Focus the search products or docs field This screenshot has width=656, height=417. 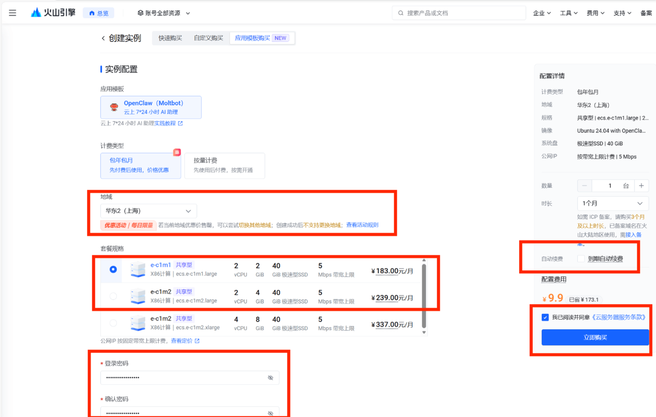coord(459,13)
